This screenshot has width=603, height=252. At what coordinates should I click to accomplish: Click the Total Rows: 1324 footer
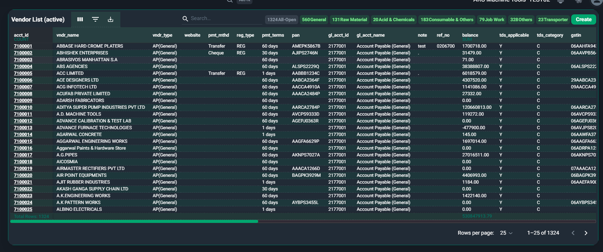(x=32, y=216)
